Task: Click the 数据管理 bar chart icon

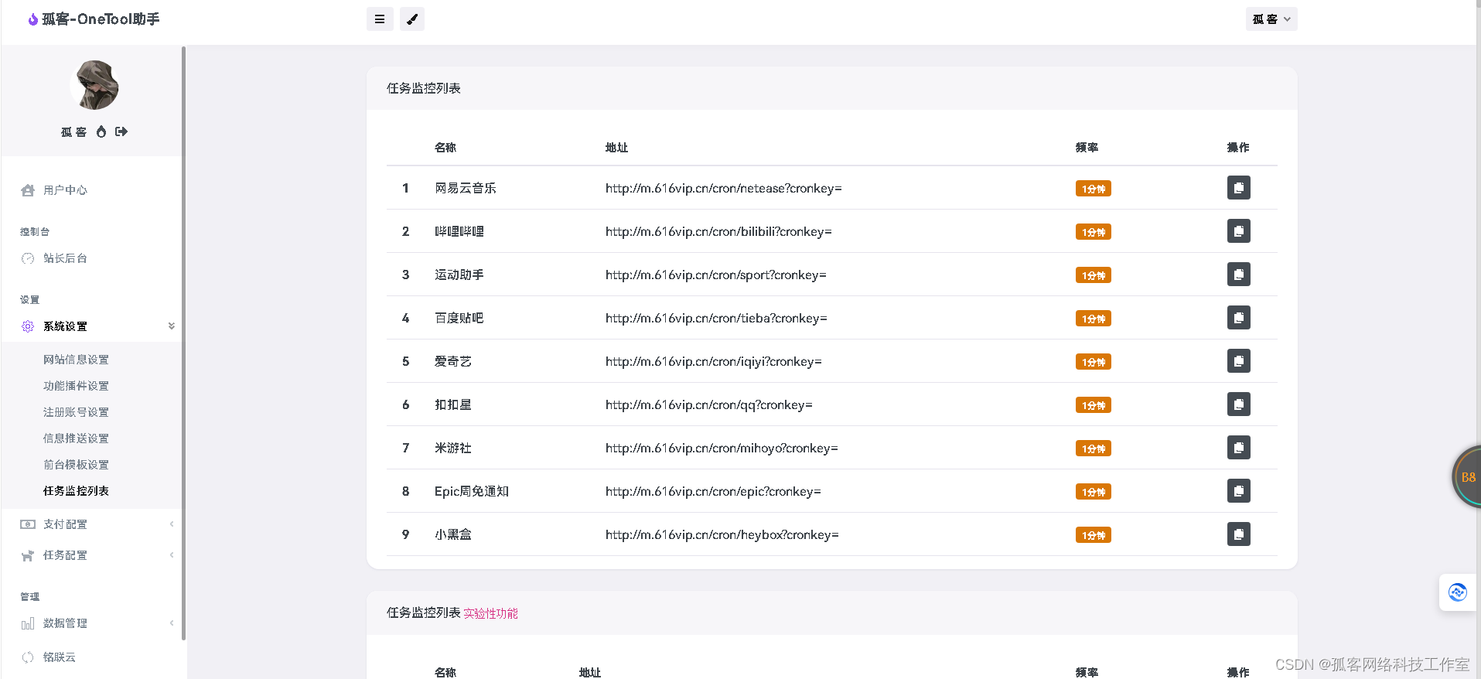Action: point(28,623)
